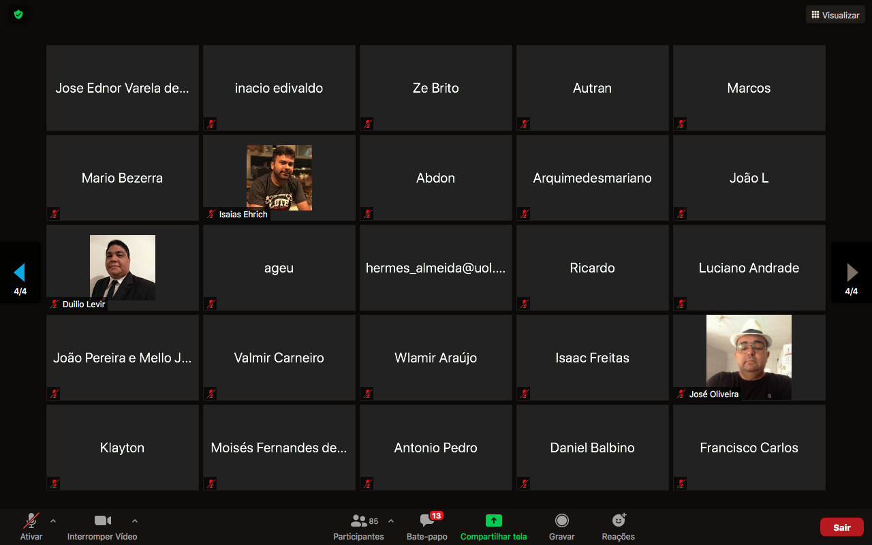
Task: Click the Compartilhar tela share icon
Action: [493, 521]
